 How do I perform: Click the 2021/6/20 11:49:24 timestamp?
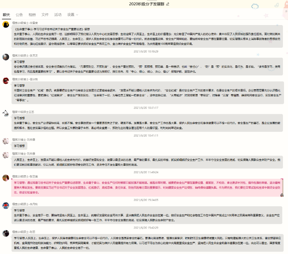(x=146, y=172)
